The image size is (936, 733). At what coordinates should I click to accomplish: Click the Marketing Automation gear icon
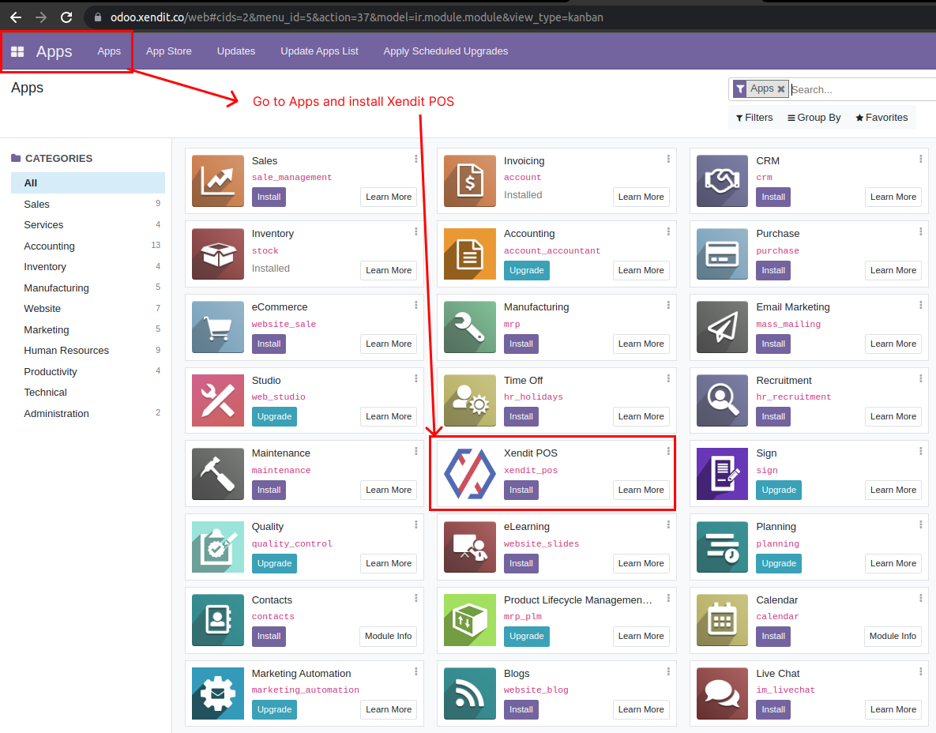[218, 694]
